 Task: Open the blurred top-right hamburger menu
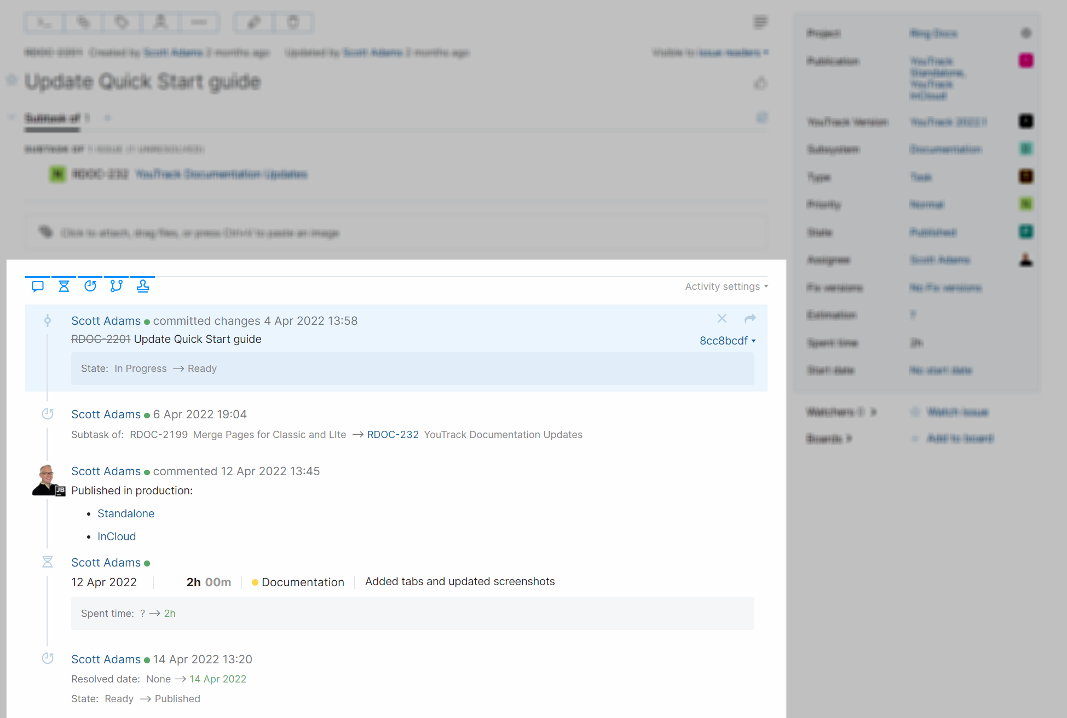[x=760, y=22]
